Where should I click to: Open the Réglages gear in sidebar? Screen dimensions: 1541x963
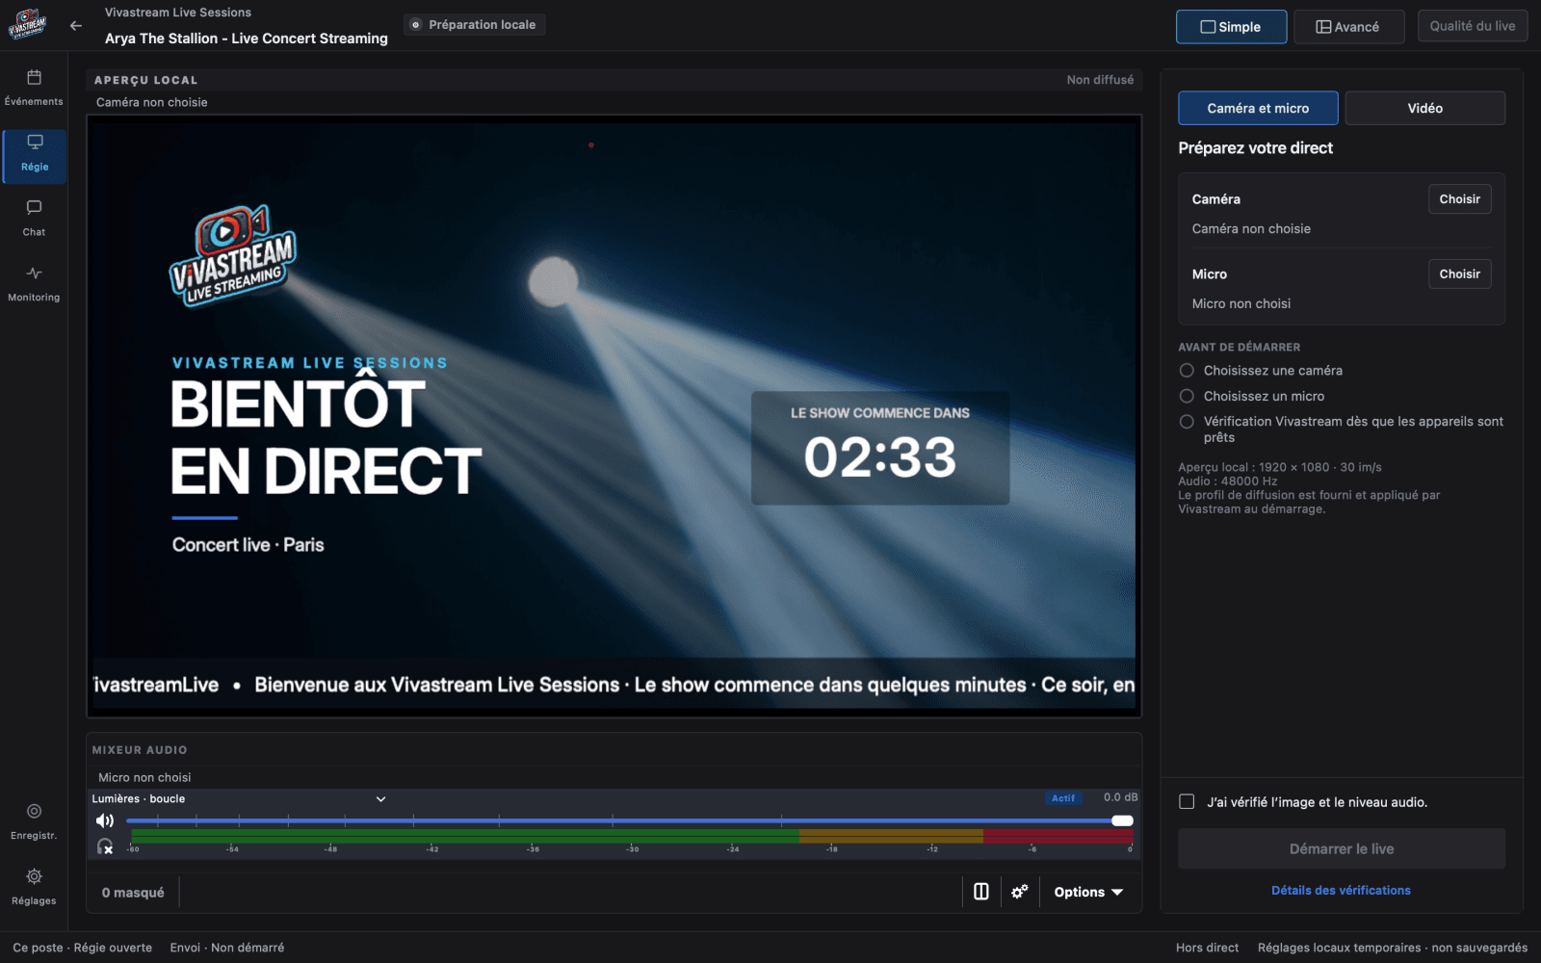[x=34, y=887]
